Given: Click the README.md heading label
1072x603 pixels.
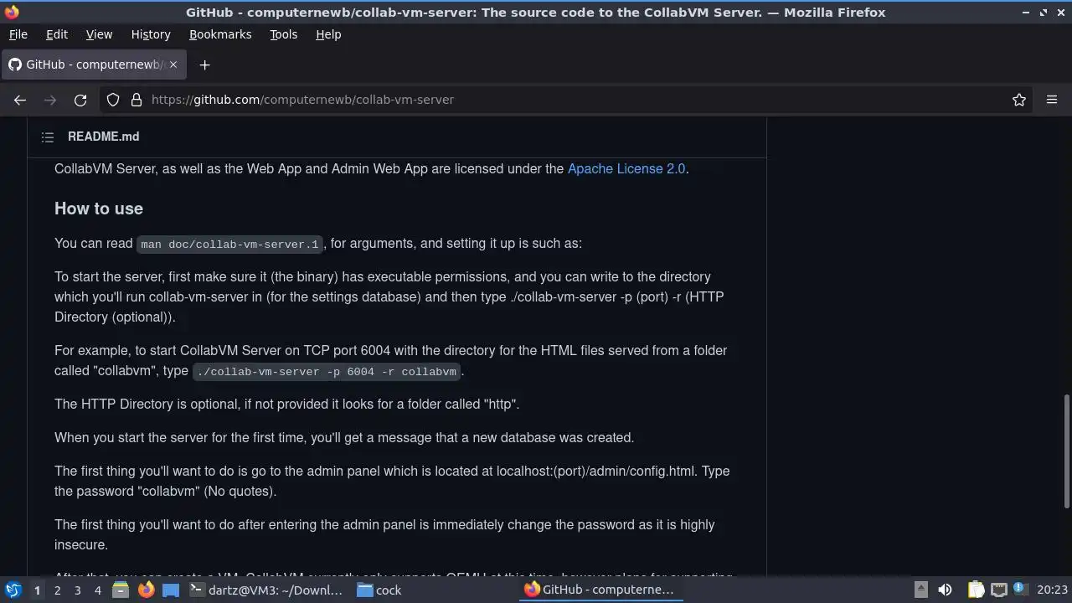Looking at the screenshot, I should click(104, 137).
